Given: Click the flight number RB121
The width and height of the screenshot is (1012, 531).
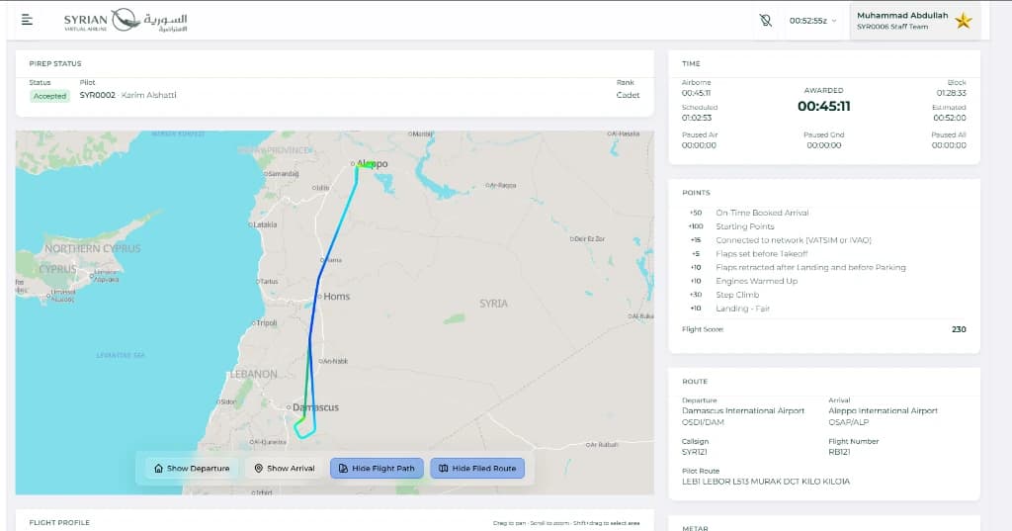Looking at the screenshot, I should [x=839, y=452].
